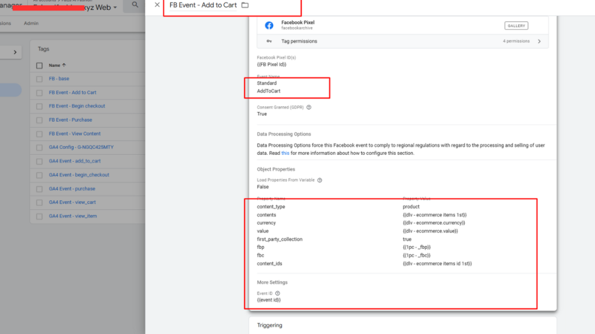The height and width of the screenshot is (334, 595).
Task: Check the box for GA4 Event - purchase
Action: (x=40, y=189)
